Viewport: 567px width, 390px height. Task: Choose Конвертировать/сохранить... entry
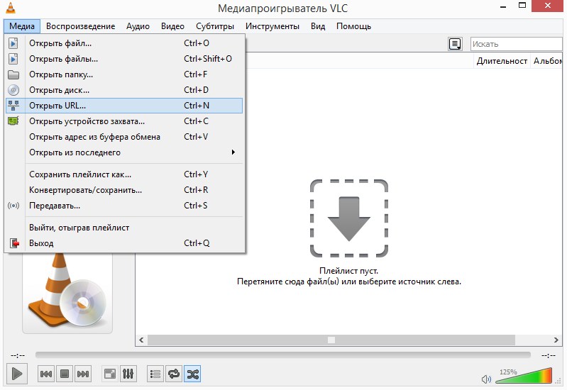124,190
